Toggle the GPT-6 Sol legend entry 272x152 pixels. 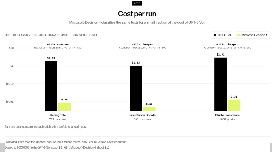pyautogui.click(x=222, y=35)
